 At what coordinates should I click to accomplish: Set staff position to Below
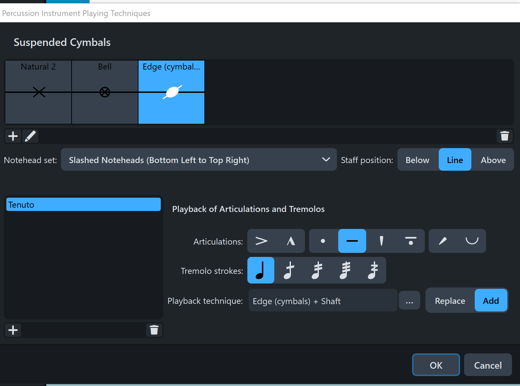click(417, 160)
